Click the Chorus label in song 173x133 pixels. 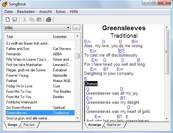91,84
